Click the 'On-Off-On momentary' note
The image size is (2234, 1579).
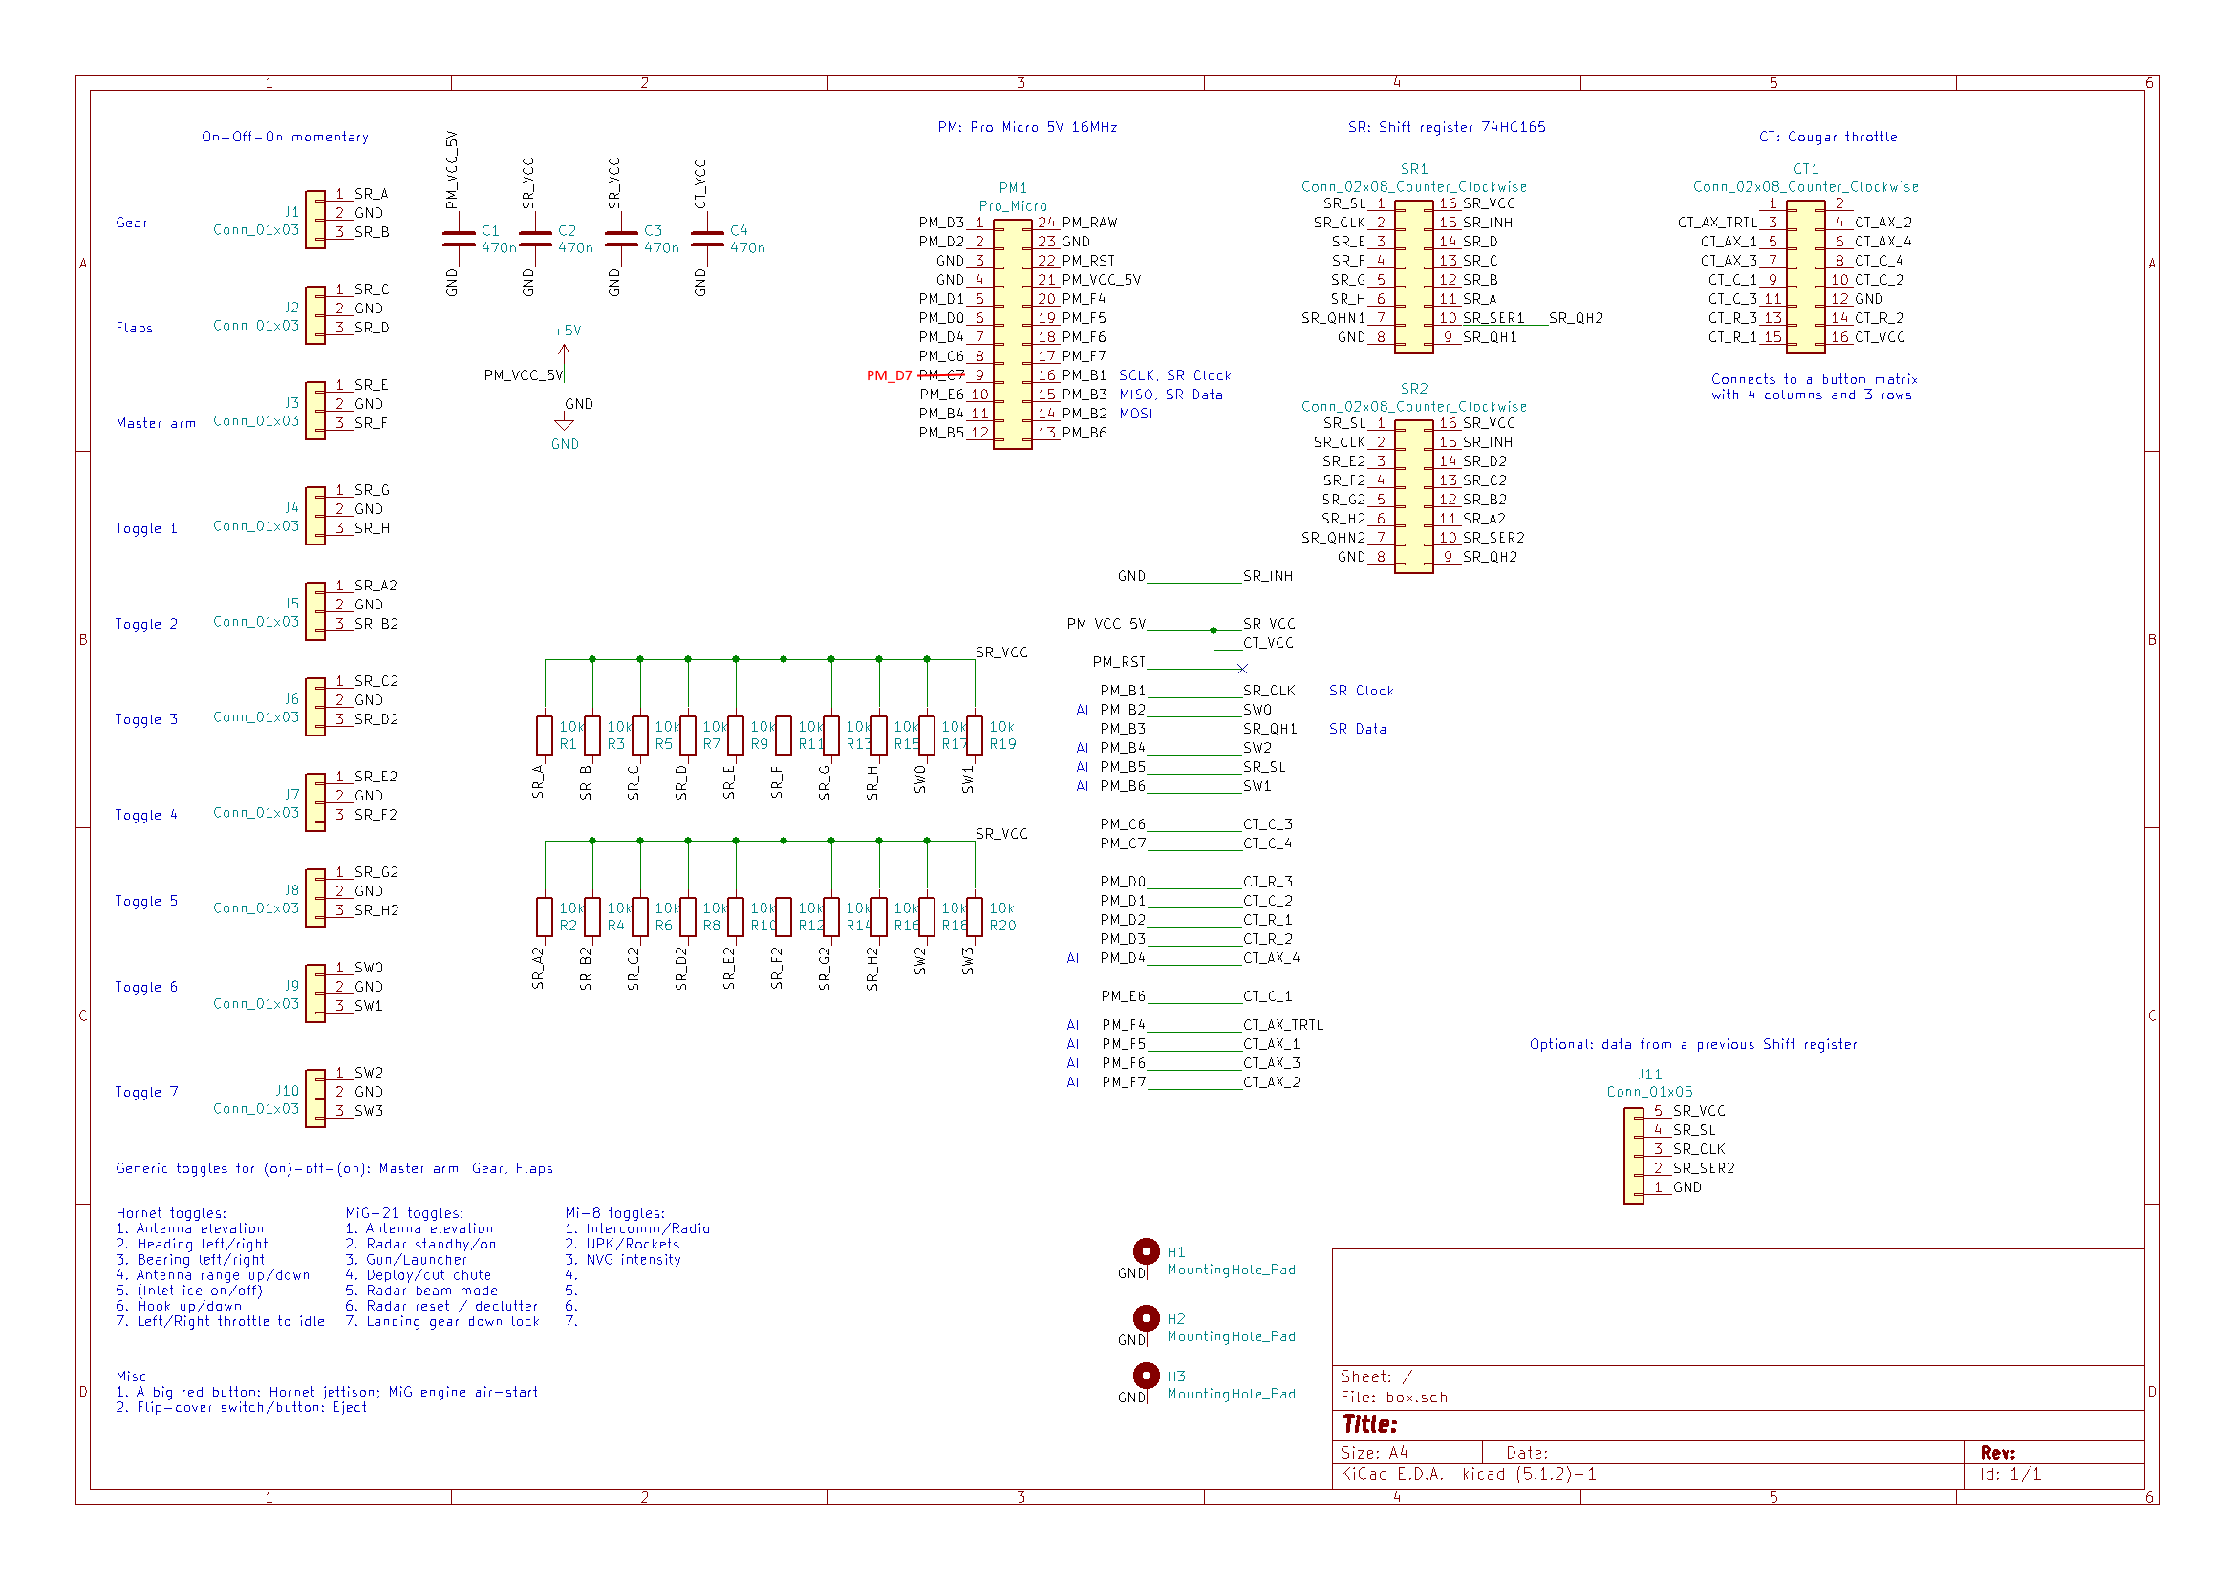[x=285, y=138]
